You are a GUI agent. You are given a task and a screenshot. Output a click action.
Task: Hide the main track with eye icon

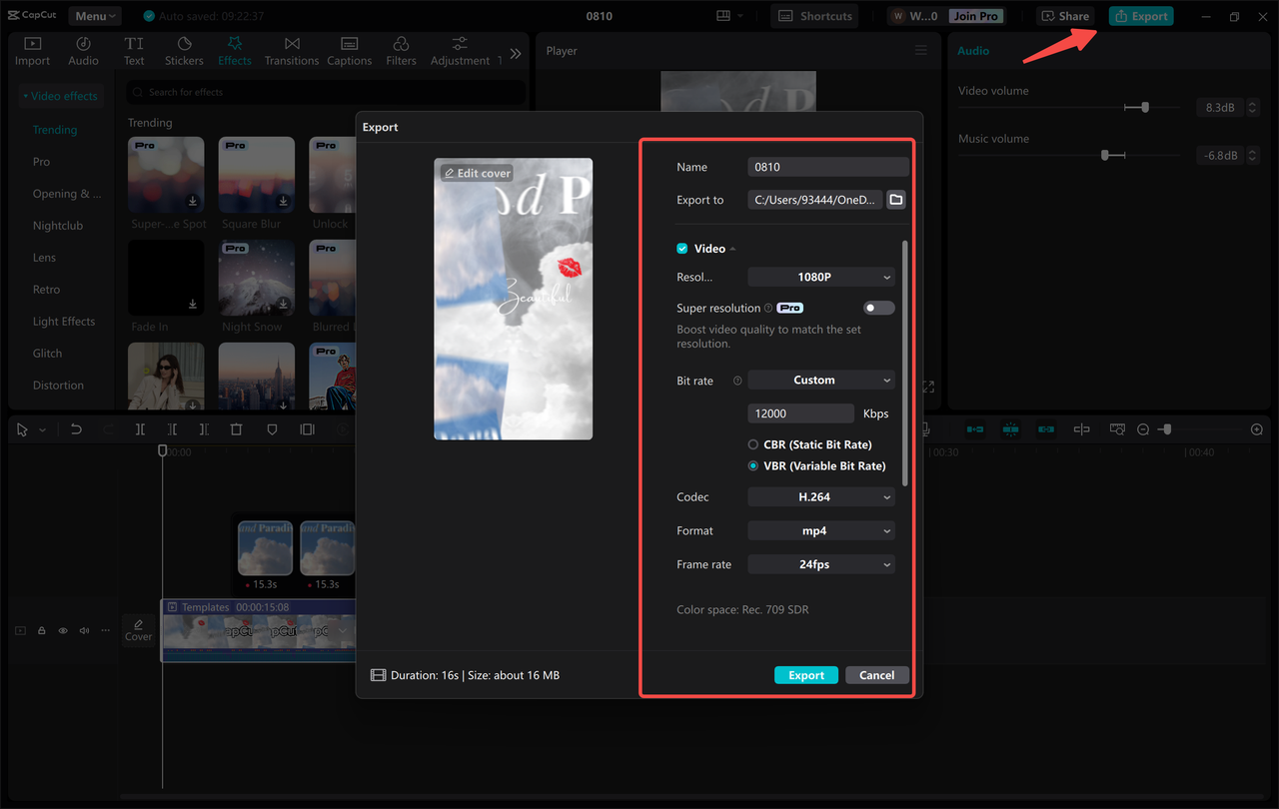coord(63,630)
